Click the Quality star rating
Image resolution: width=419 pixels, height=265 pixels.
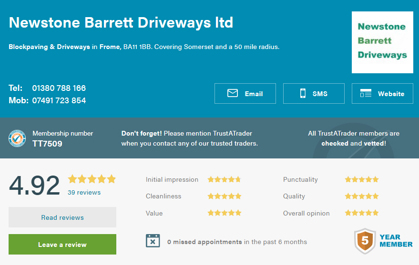362,196
